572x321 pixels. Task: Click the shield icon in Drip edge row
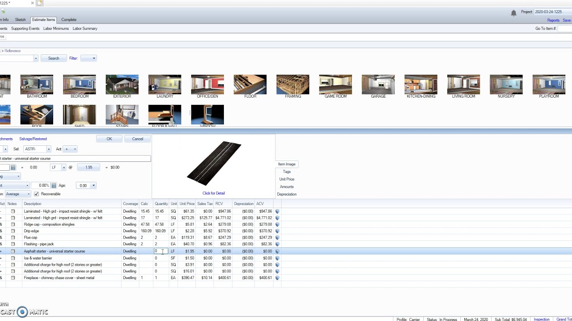[277, 231]
